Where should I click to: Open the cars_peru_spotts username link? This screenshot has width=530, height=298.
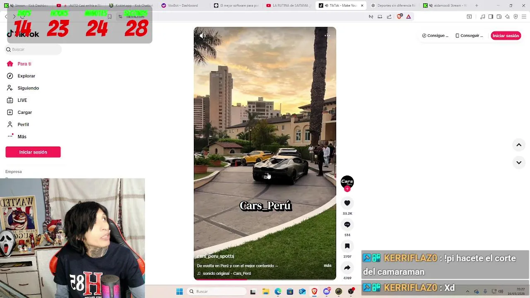coord(215,256)
